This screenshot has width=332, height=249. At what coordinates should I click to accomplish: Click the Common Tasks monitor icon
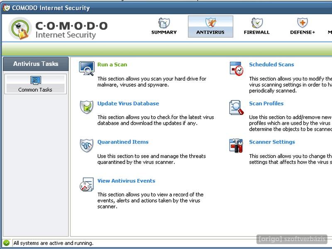coord(36,80)
